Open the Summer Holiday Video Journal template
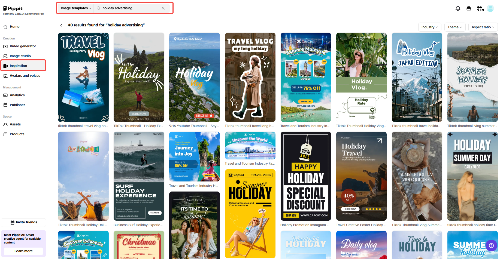 (417, 176)
